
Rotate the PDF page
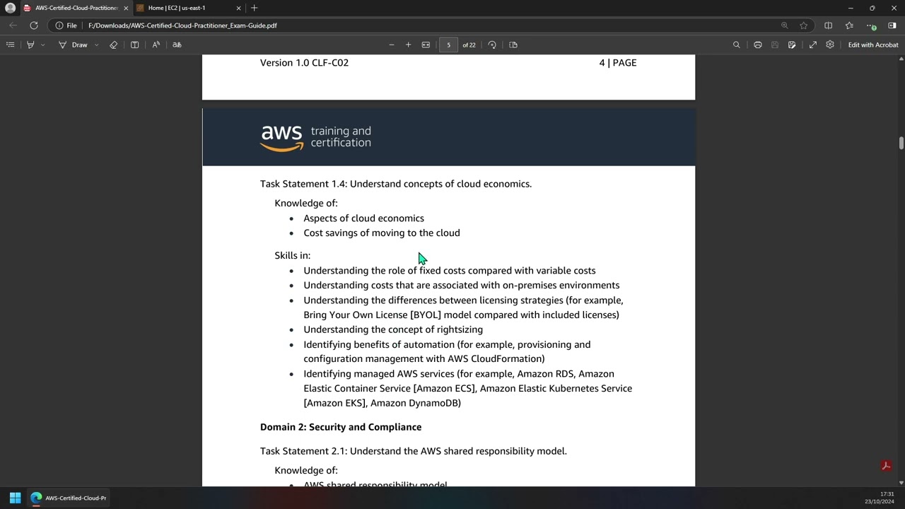tap(492, 45)
